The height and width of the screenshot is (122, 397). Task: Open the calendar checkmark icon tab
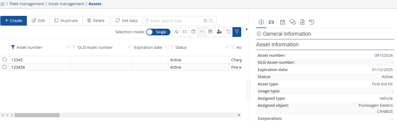pyautogui.click(x=283, y=22)
